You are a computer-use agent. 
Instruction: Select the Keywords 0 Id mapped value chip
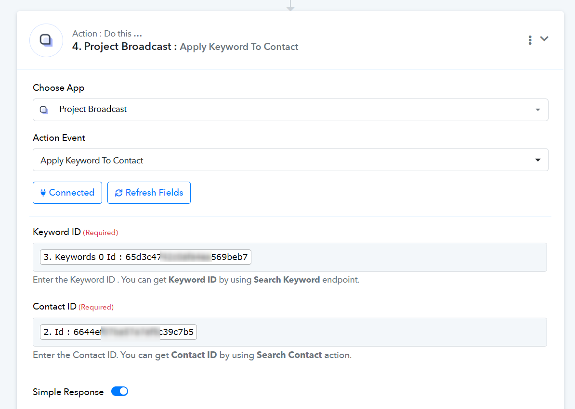click(145, 257)
